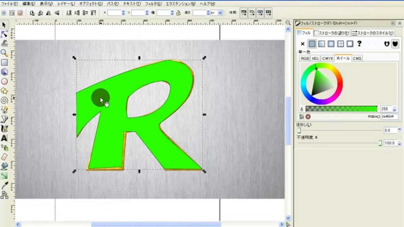Click the alpha value 255 spinner
404x227 pixels.
click(394, 109)
